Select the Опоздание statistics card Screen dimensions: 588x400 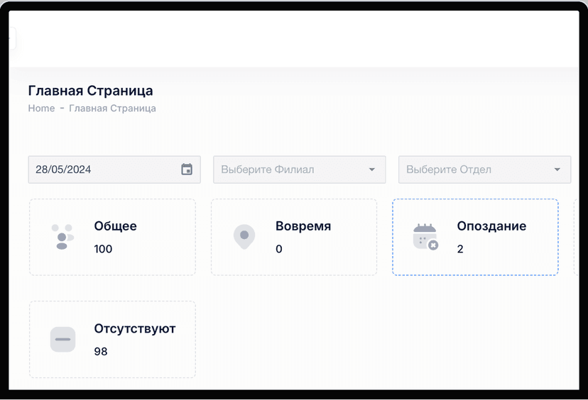point(476,237)
